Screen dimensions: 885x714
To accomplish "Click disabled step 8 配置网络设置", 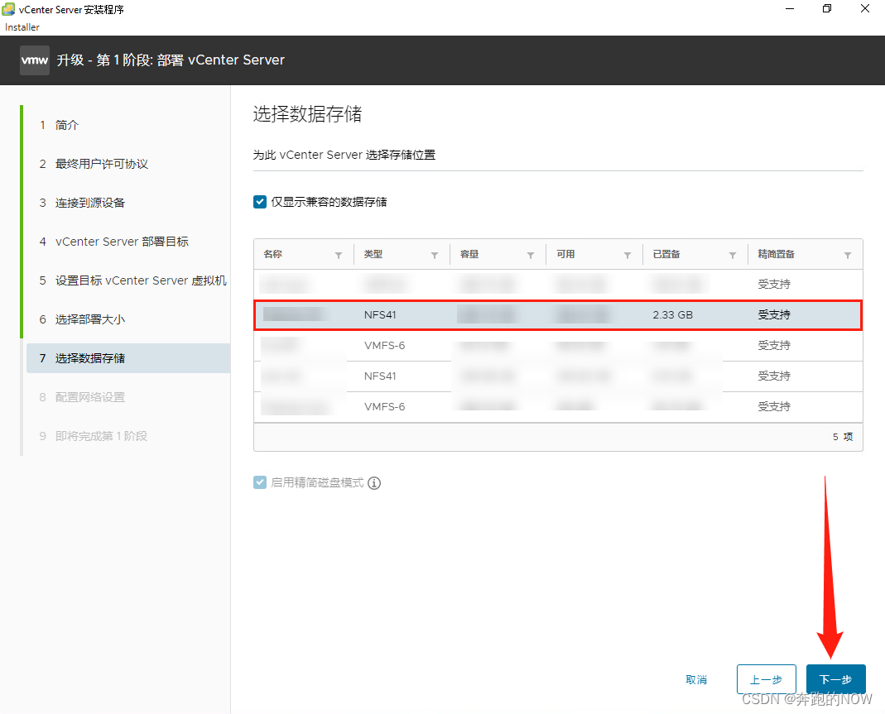I will click(x=82, y=397).
